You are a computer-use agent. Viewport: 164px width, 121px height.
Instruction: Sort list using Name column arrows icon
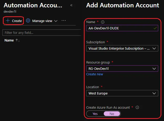[x=18, y=40]
